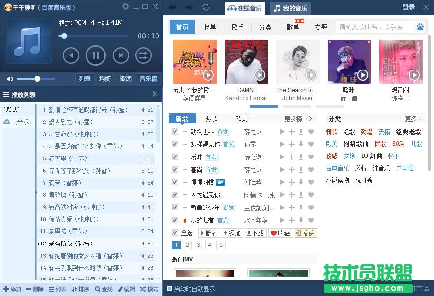Open the 歌手 navigation tab
434x296 pixels.
click(238, 27)
